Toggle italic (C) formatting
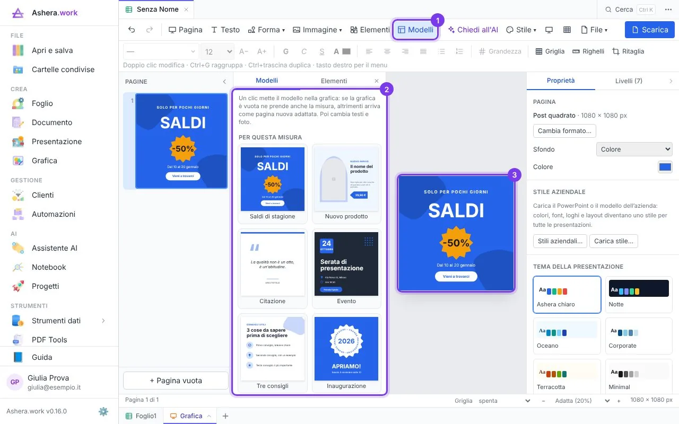Screen dimensions: 679x424 [x=304, y=51]
